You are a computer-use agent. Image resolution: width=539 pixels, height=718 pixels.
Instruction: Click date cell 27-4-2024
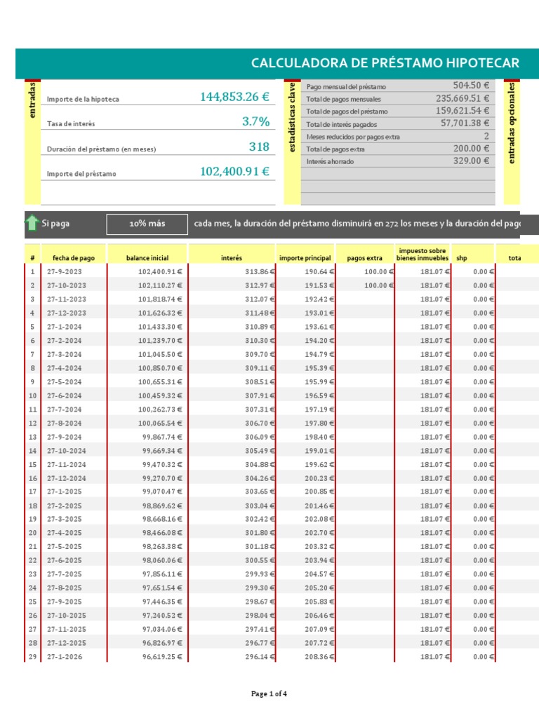click(64, 367)
